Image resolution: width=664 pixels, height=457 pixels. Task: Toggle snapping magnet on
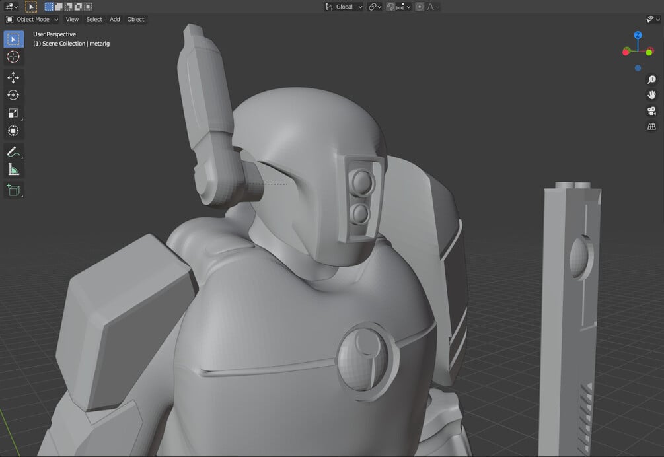[390, 7]
